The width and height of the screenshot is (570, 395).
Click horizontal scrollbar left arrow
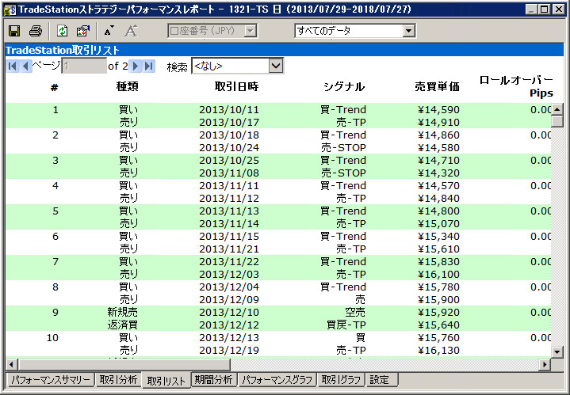pos(12,364)
